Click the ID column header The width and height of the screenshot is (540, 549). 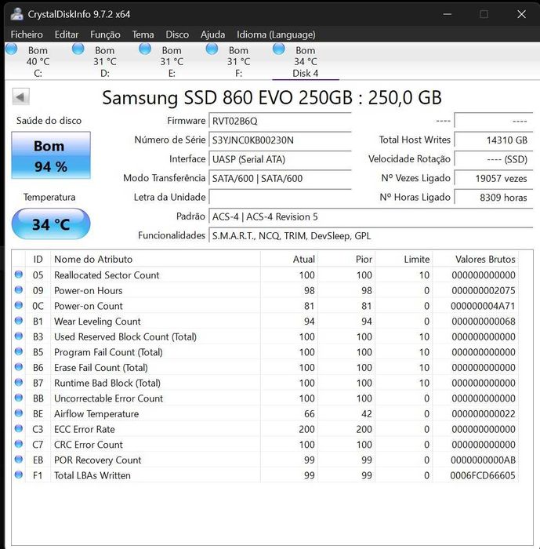tap(38, 259)
